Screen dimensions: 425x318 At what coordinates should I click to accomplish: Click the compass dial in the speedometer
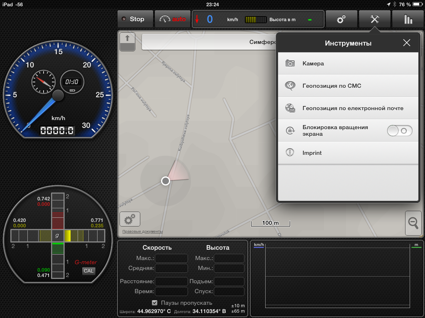[x=43, y=82]
